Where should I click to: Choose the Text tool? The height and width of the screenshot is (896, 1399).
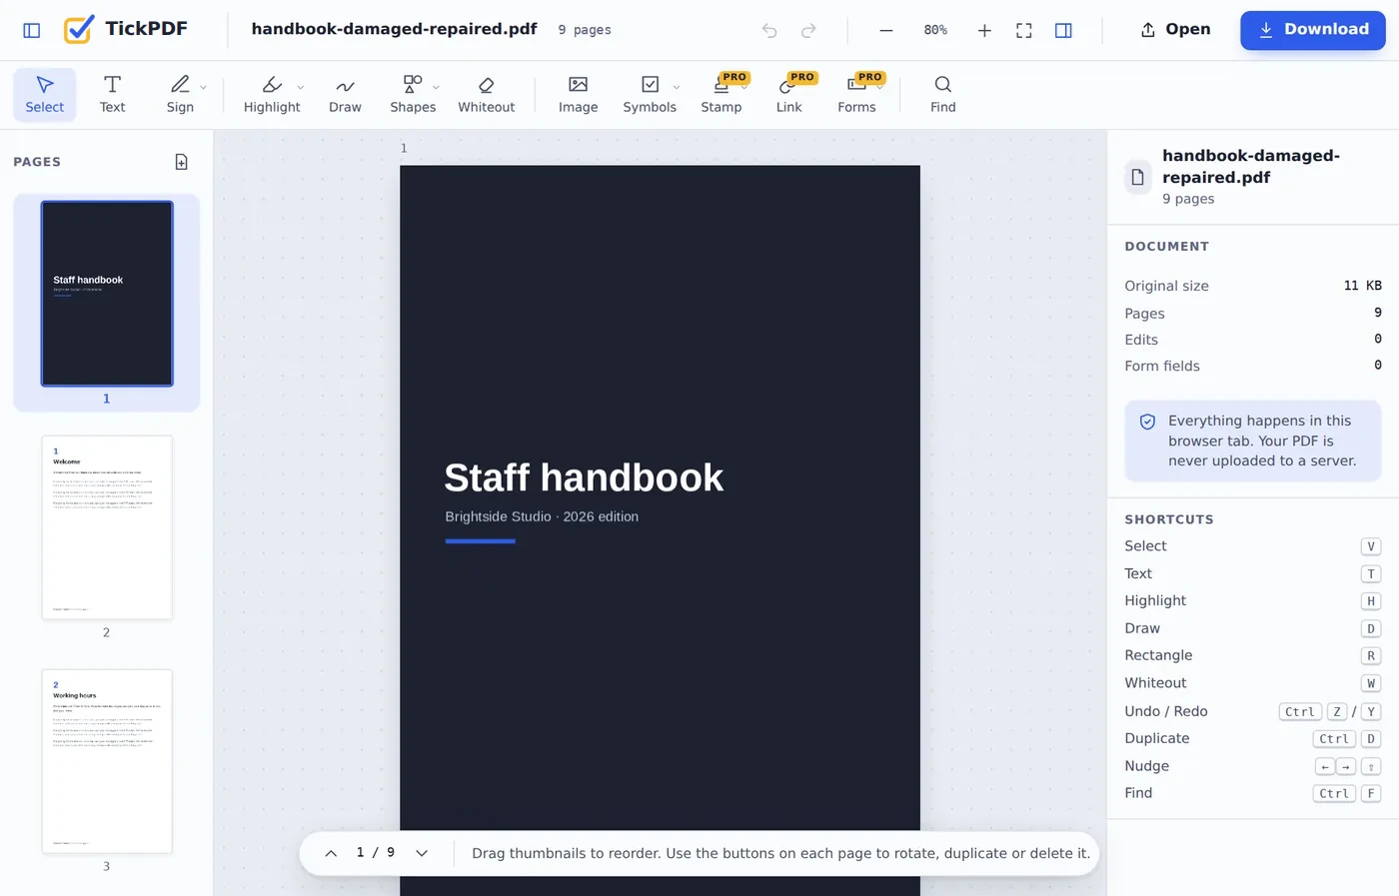113,95
